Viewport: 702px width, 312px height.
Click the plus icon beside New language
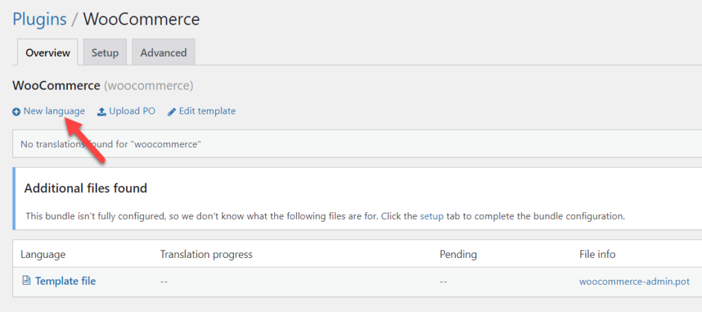click(16, 112)
